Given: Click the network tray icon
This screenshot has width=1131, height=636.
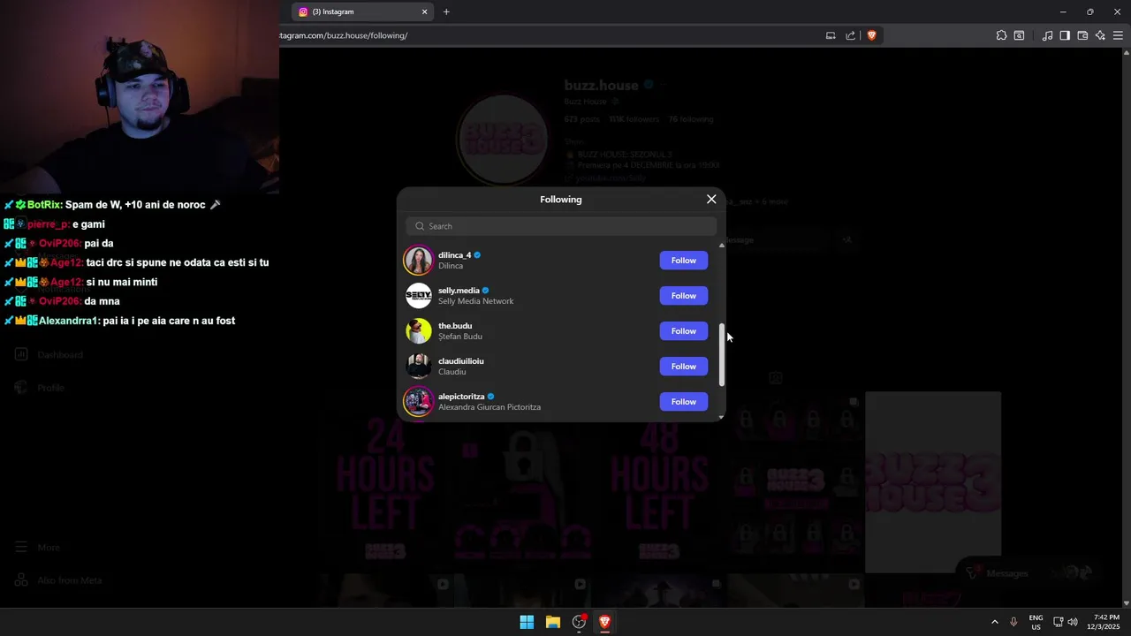Looking at the screenshot, I should 1059,622.
